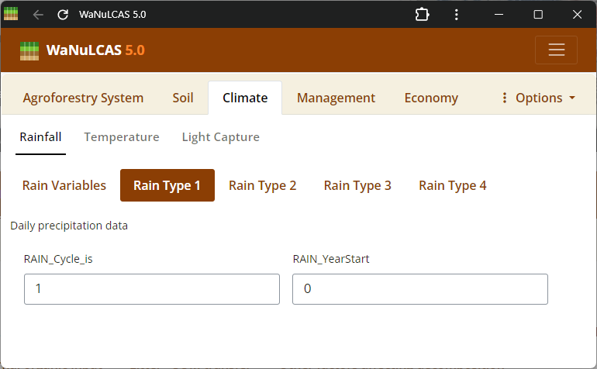
Task: Open the Soil tab
Action: point(183,98)
